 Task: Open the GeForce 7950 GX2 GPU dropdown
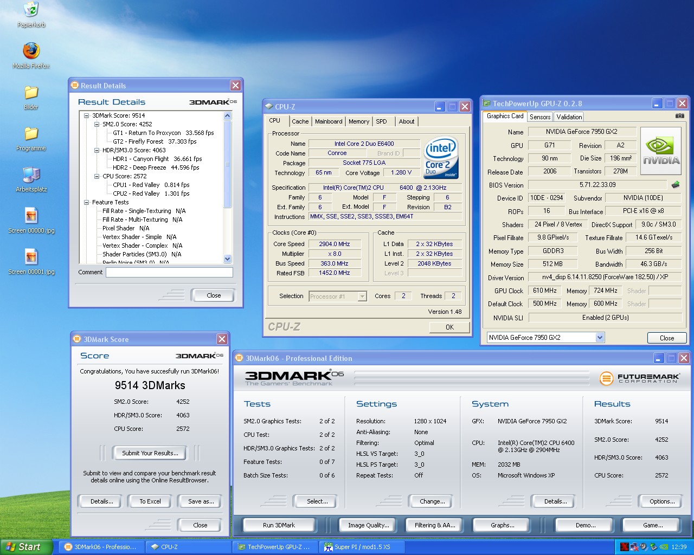click(600, 338)
